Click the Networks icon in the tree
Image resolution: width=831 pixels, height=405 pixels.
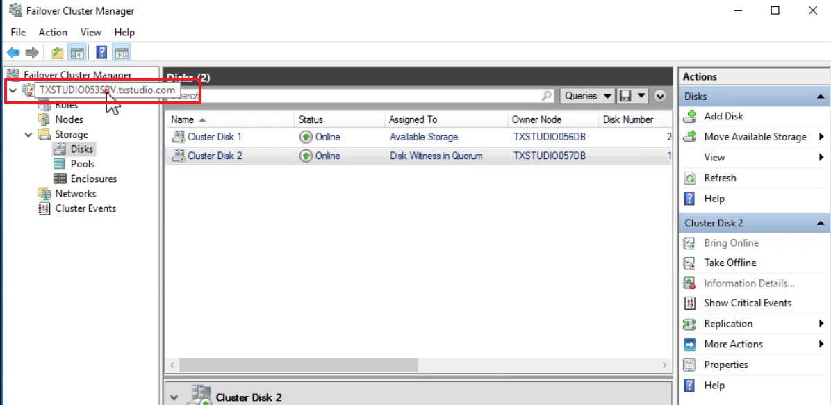[44, 194]
